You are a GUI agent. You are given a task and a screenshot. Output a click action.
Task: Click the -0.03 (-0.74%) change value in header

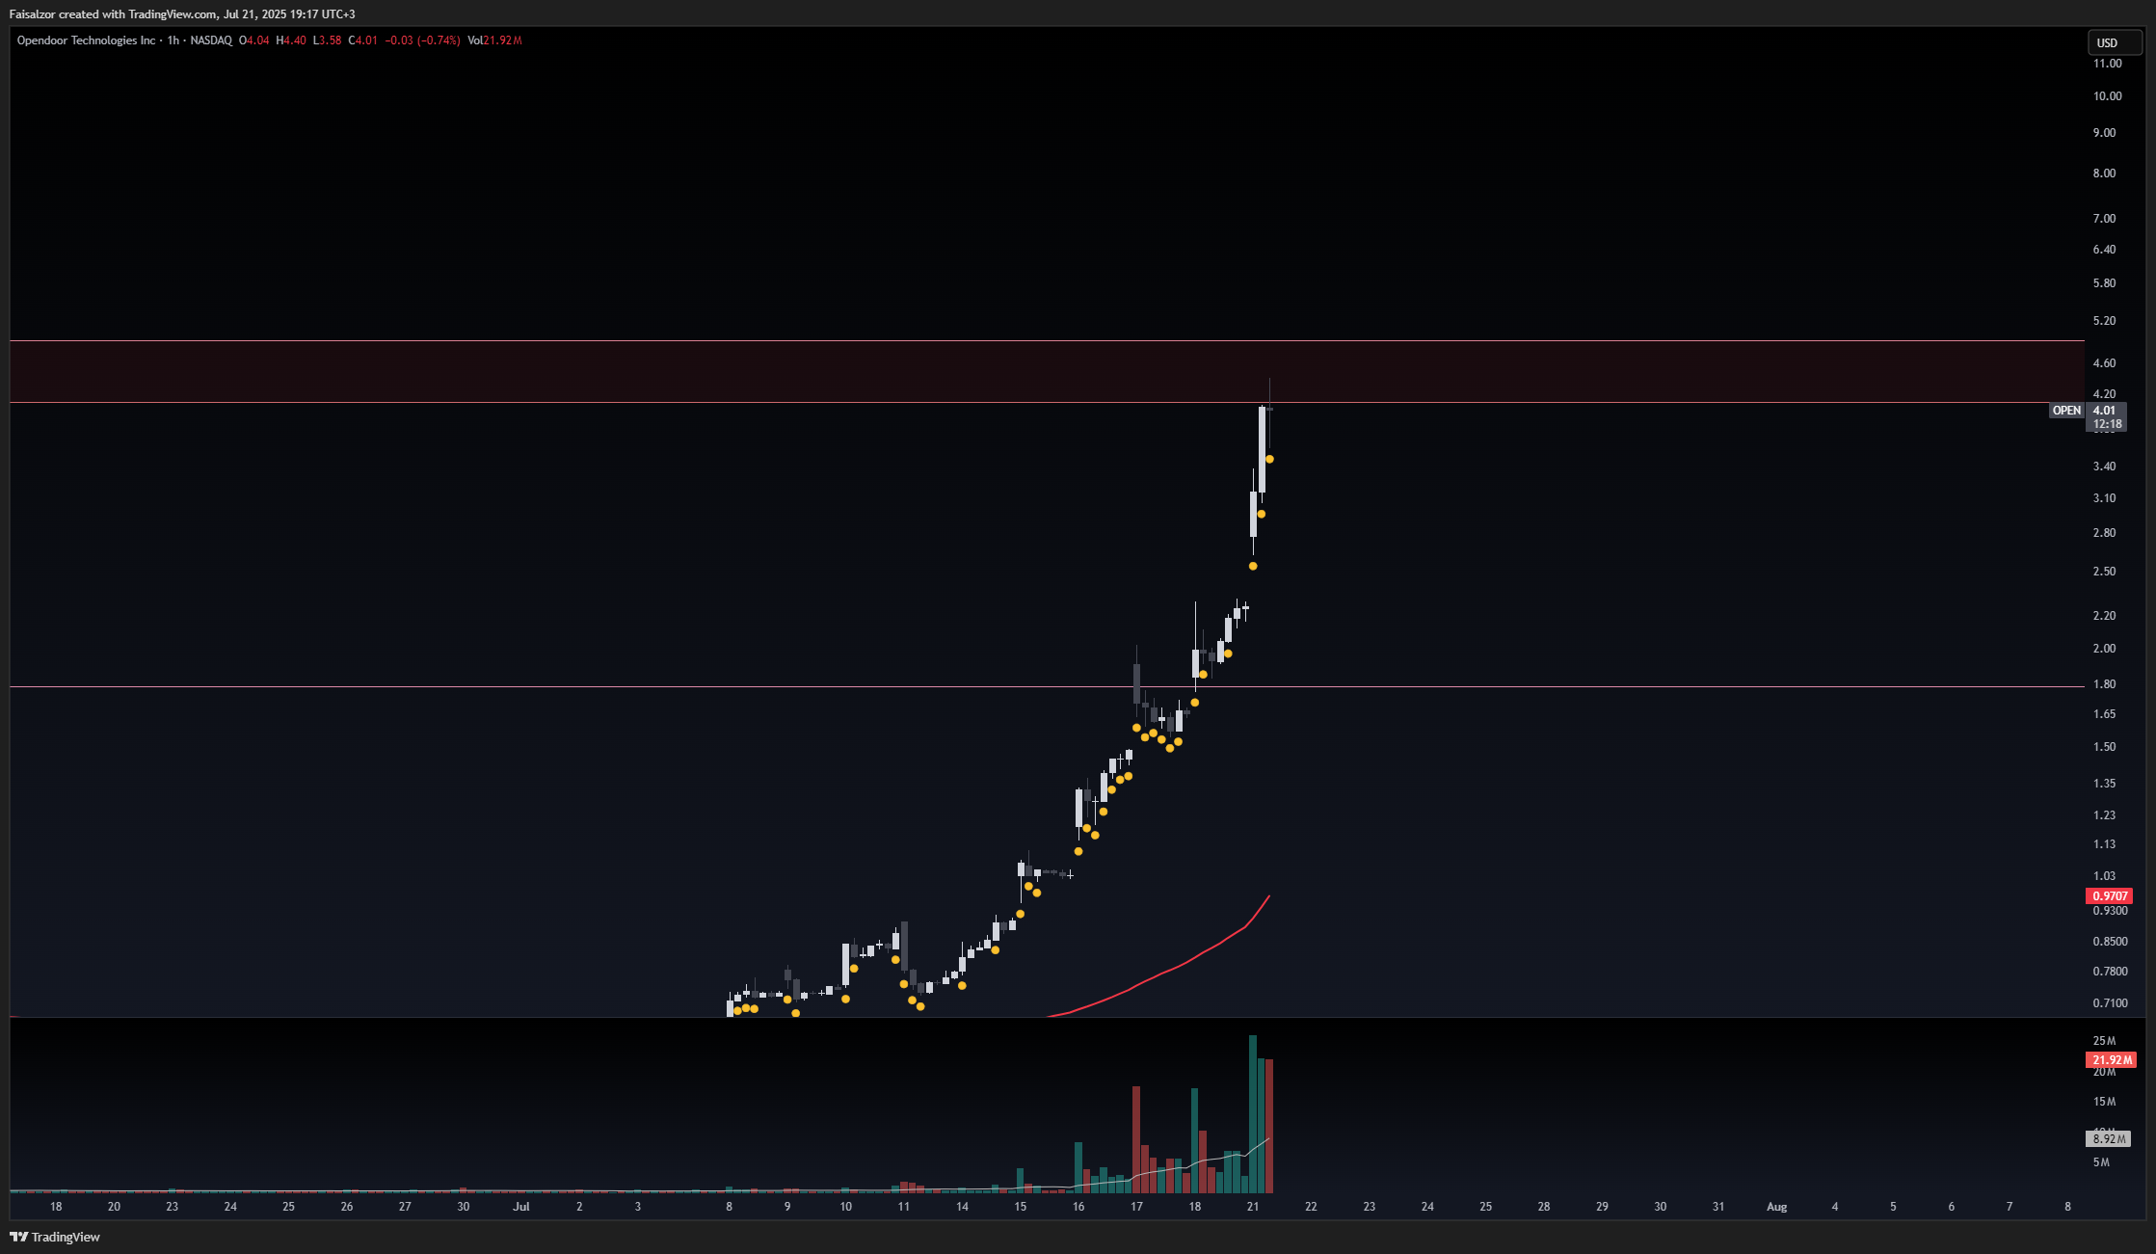click(422, 40)
